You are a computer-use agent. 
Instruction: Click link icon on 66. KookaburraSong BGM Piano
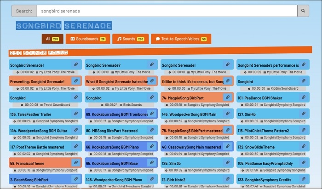[x=152, y=146]
